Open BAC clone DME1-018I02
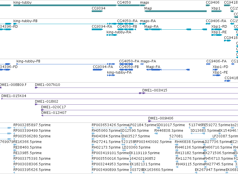This screenshot has height=174, width=238. [136, 104]
